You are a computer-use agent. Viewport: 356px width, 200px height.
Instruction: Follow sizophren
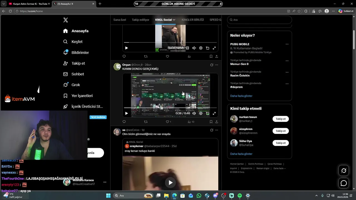(281, 131)
